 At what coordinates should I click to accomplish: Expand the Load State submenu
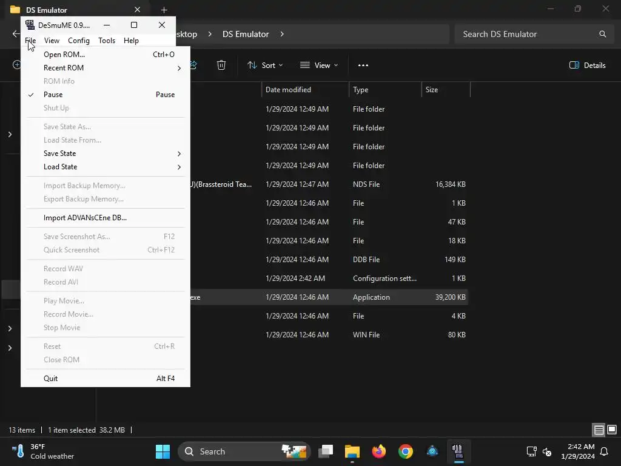coord(106,167)
